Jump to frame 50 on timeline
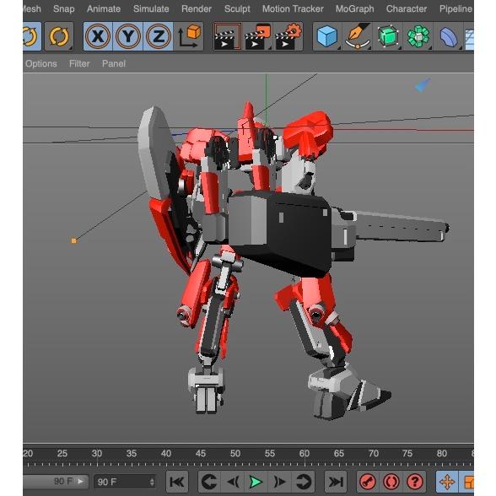This screenshot has height=496, width=496. [x=235, y=454]
